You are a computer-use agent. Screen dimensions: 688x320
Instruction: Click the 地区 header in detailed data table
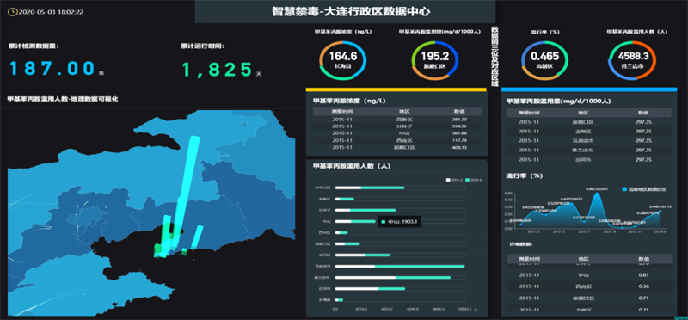pos(584,259)
